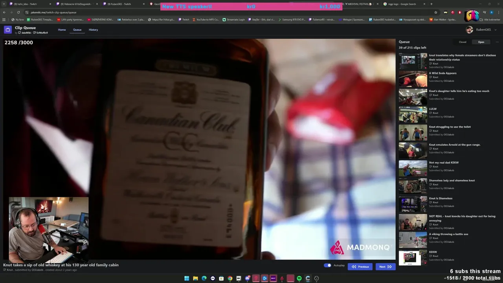The height and width of the screenshot is (283, 503).
Task: Reload the current browser page
Action: point(18,12)
